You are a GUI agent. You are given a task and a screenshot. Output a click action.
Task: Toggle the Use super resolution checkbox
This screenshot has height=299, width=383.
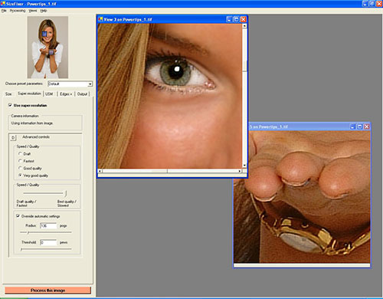(10, 105)
